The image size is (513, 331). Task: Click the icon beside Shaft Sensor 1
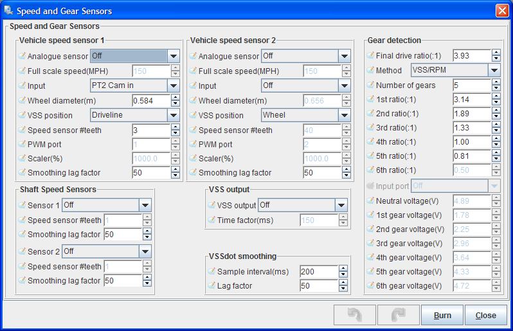(22, 205)
